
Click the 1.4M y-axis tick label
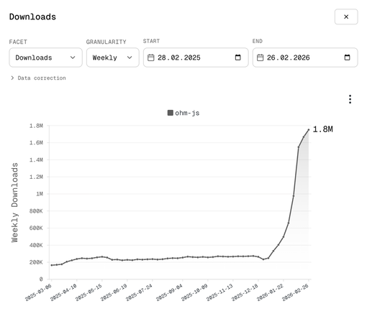36,159
